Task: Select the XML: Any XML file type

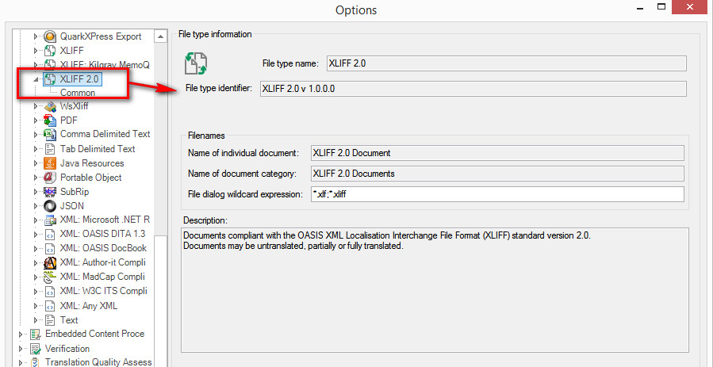Action: (89, 306)
